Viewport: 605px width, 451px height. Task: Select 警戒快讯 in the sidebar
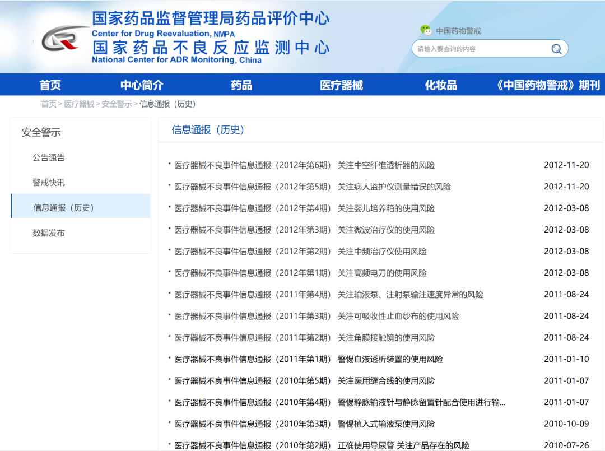49,183
